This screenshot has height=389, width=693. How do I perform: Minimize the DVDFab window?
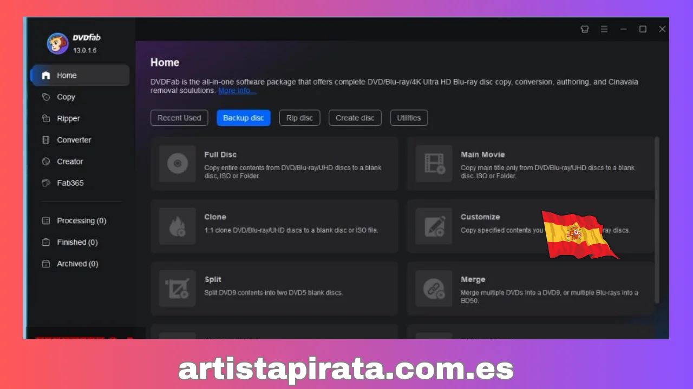point(624,29)
